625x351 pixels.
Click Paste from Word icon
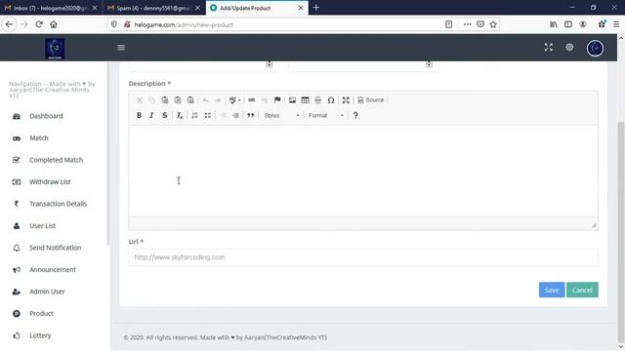coord(190,100)
